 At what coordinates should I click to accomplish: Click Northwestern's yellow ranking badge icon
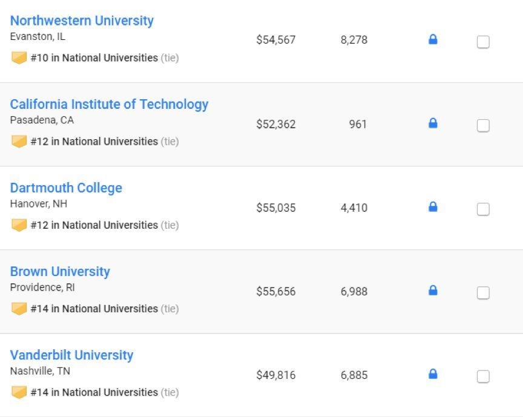pos(19,57)
